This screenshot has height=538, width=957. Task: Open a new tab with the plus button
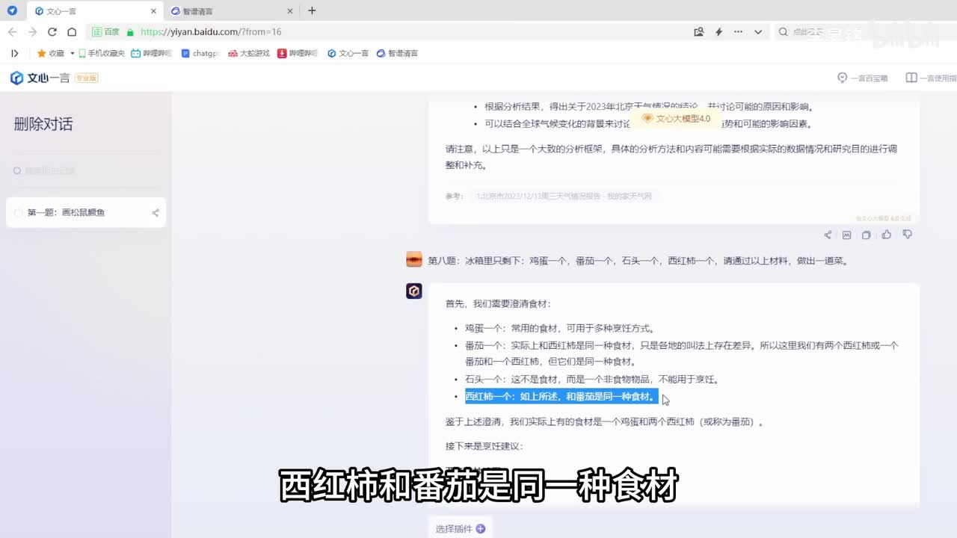pyautogui.click(x=312, y=10)
